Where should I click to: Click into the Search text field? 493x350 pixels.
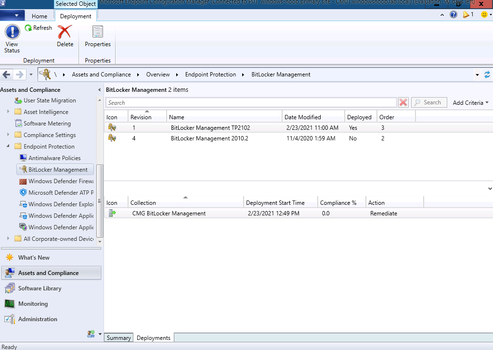[251, 103]
